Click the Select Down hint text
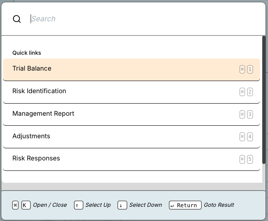 [x=145, y=205]
